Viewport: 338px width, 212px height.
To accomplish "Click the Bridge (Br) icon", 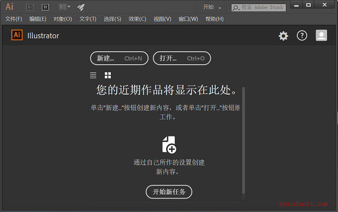I will tap(30, 7).
